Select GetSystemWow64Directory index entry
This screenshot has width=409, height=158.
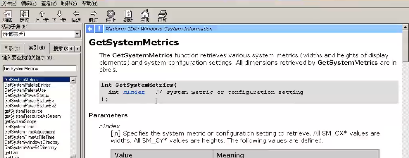click(31, 147)
